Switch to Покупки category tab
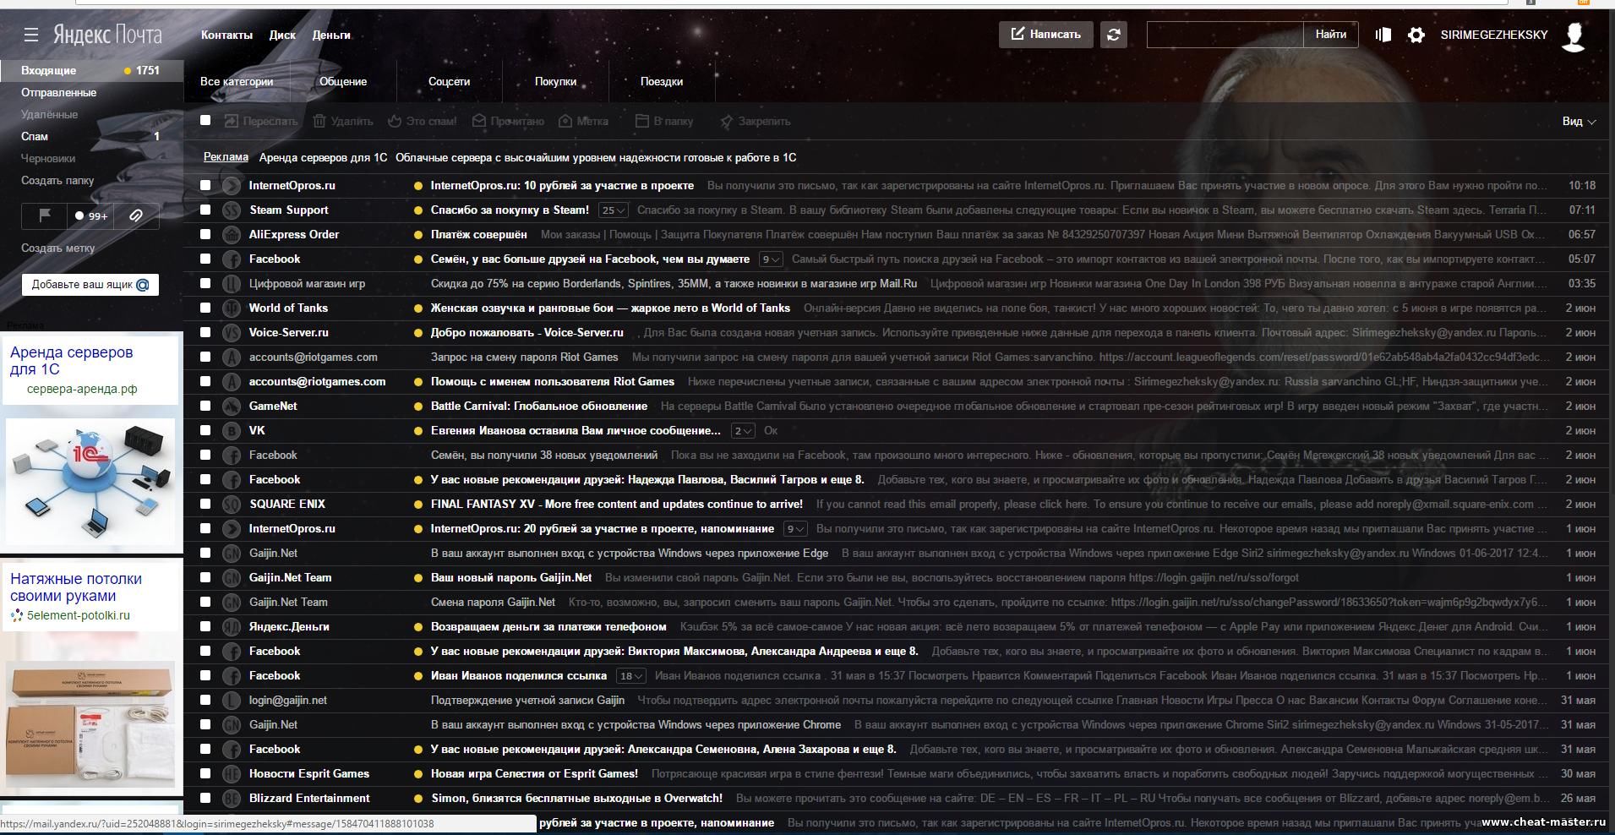The width and height of the screenshot is (1615, 835). 555,81
